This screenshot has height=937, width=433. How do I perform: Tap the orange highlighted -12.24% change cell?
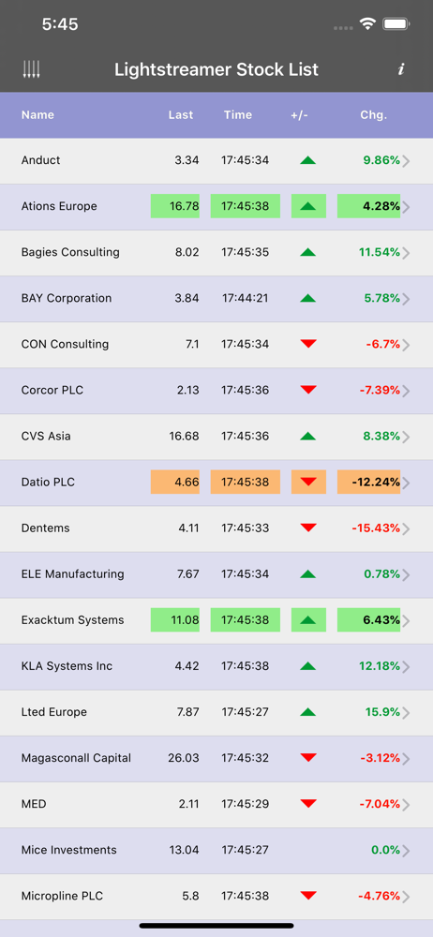(x=369, y=482)
